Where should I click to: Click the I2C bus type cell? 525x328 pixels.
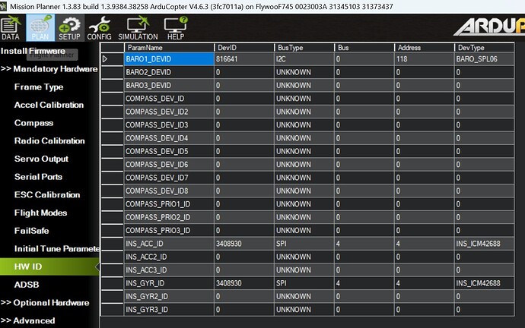(x=304, y=59)
